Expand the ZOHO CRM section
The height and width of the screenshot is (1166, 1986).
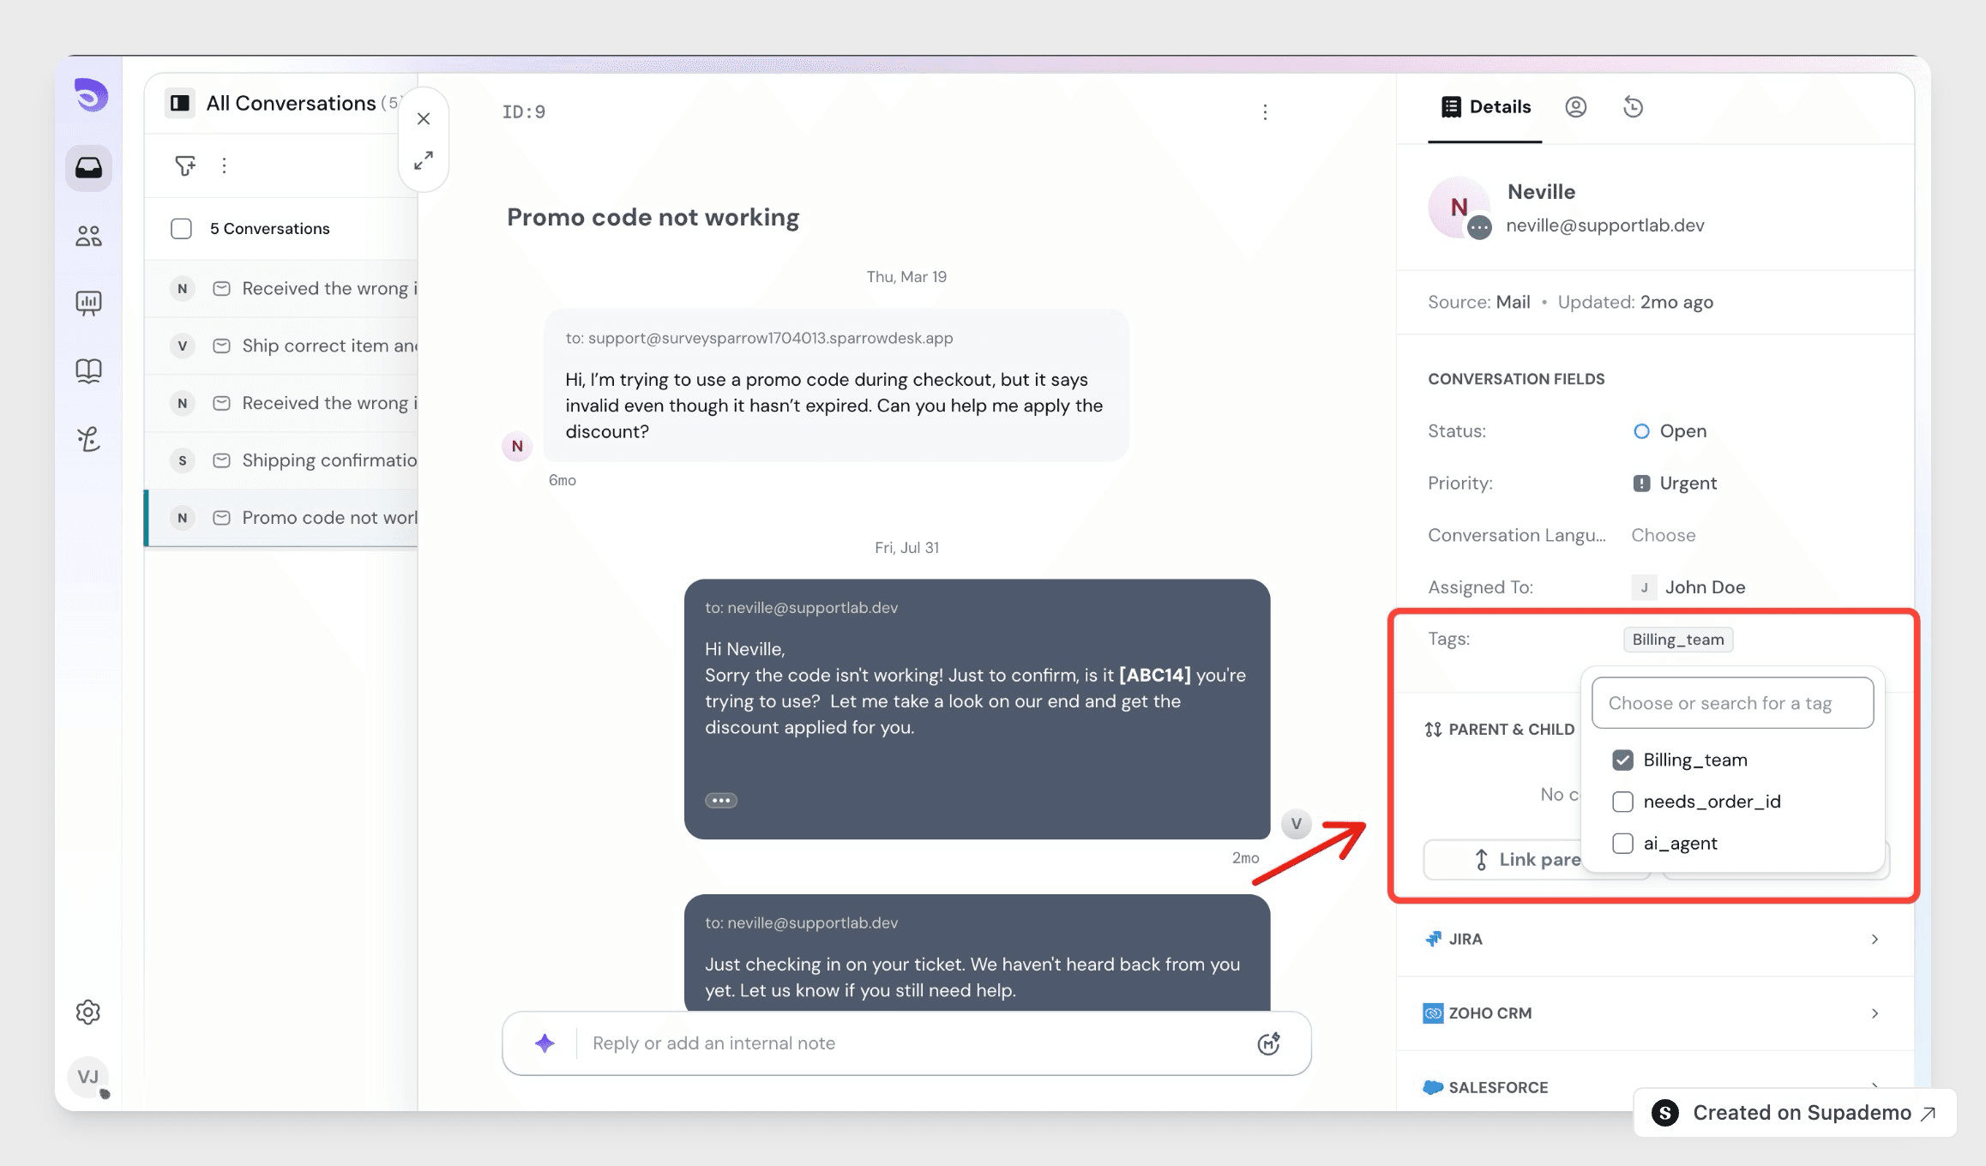pyautogui.click(x=1655, y=1013)
